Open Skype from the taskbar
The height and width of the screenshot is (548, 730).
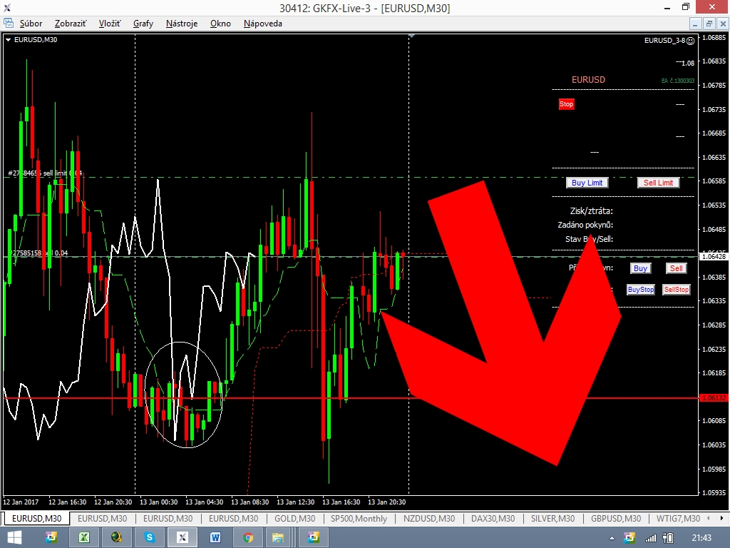click(x=150, y=538)
